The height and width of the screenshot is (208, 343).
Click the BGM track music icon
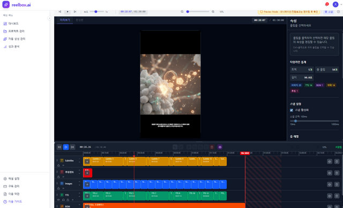[62, 206]
